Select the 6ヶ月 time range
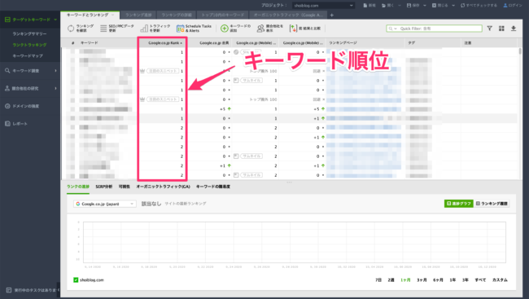The image size is (529, 299). tap(438, 279)
